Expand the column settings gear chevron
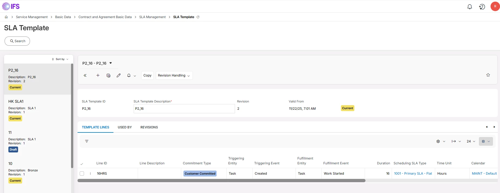500x193 pixels. coord(444,141)
